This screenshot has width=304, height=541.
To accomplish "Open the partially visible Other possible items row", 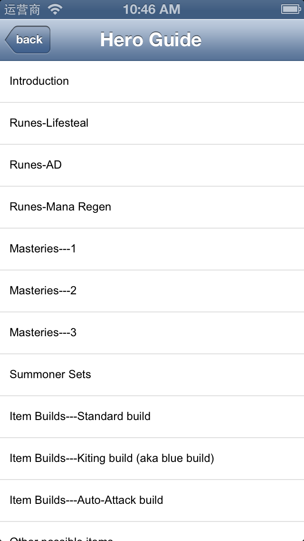I will (152, 531).
